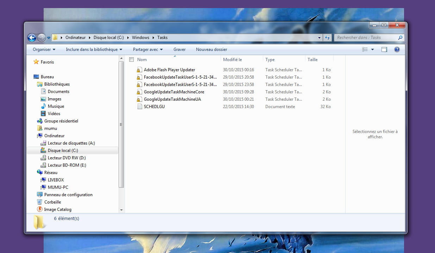Select the FacebookUpdateTask file dated 29/10/2015 23:58
This screenshot has height=253, width=435.
pyautogui.click(x=181, y=85)
